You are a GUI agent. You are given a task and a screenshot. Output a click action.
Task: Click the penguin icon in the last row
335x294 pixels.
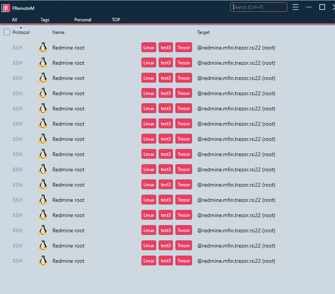click(43, 260)
